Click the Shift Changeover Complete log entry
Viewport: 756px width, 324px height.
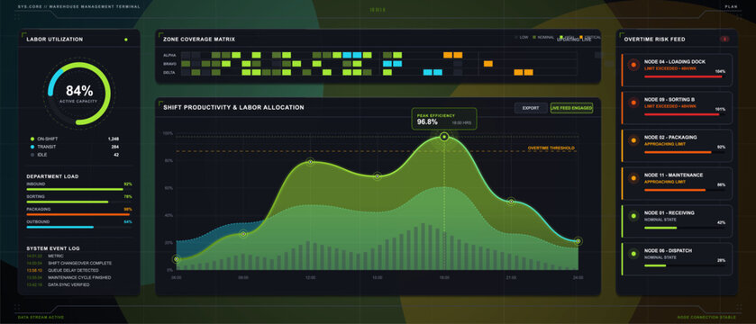(x=69, y=264)
